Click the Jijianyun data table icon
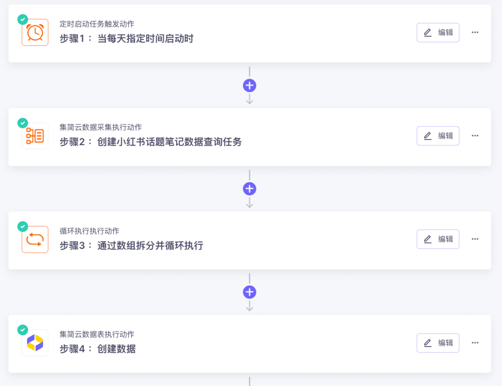 35,343
